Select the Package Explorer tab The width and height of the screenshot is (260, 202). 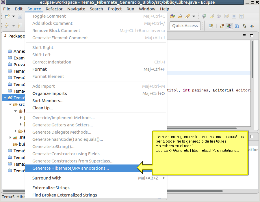[x=14, y=36]
